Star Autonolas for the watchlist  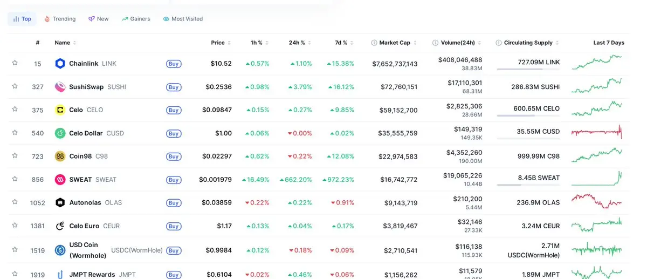(x=15, y=202)
